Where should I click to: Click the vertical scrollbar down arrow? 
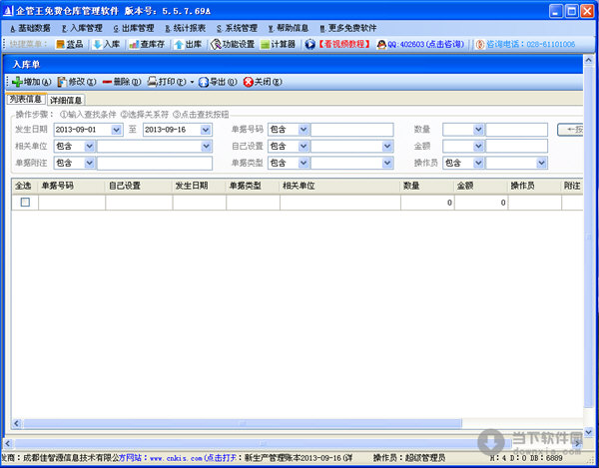coord(588,432)
